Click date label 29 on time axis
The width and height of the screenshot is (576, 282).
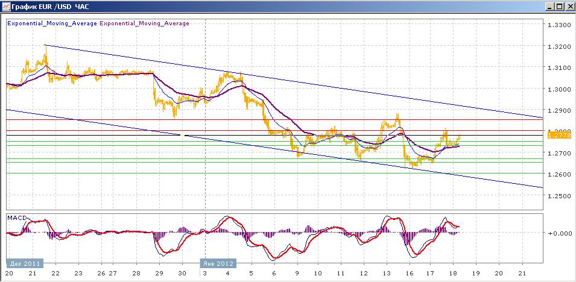click(x=159, y=274)
